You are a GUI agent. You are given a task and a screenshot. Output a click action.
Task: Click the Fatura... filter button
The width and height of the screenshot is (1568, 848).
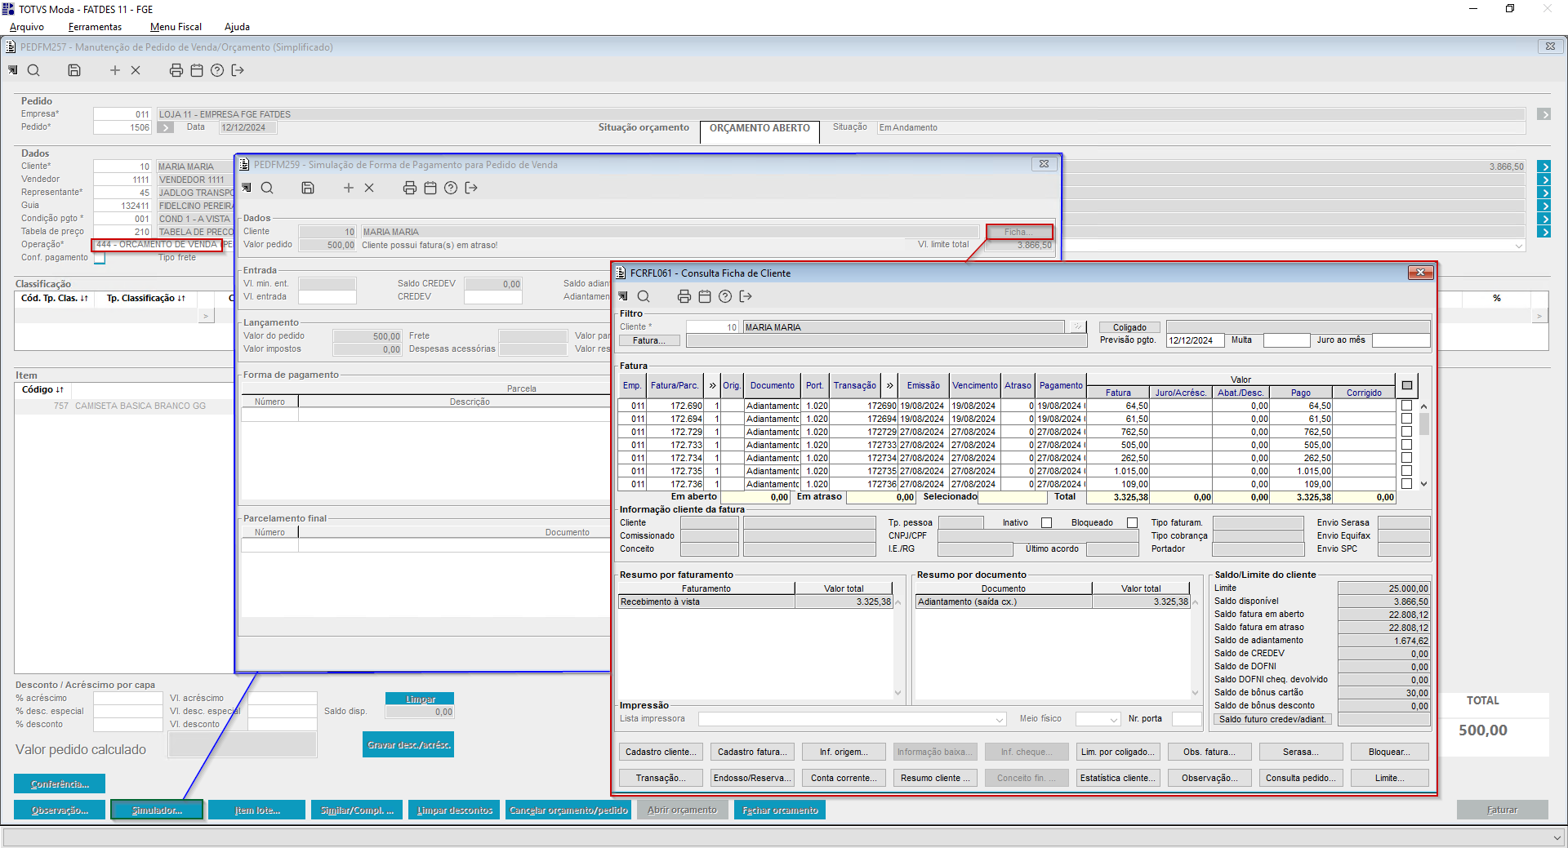[649, 340]
